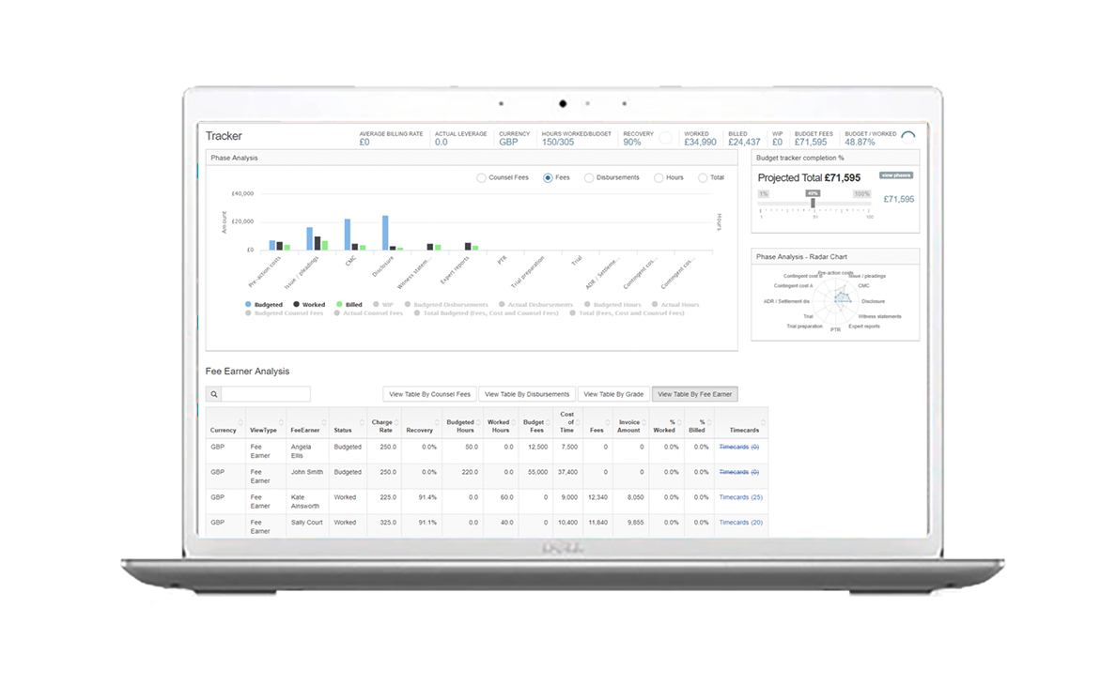Sort table by Status column arrows

click(x=362, y=423)
